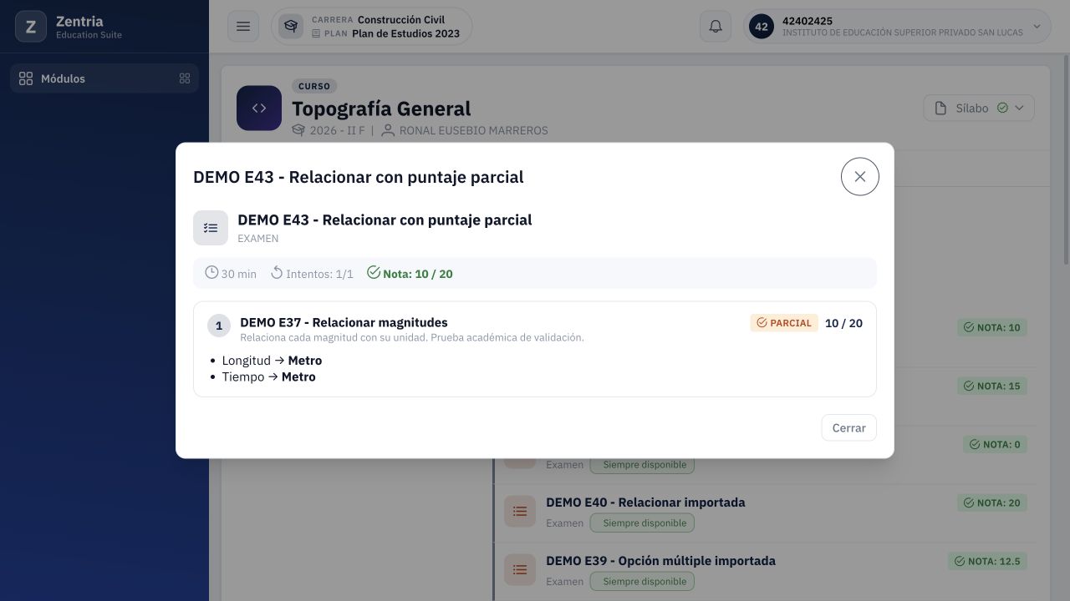Click the check icon beside Nota: 10 / 20
This screenshot has width=1070, height=601.
pos(374,273)
